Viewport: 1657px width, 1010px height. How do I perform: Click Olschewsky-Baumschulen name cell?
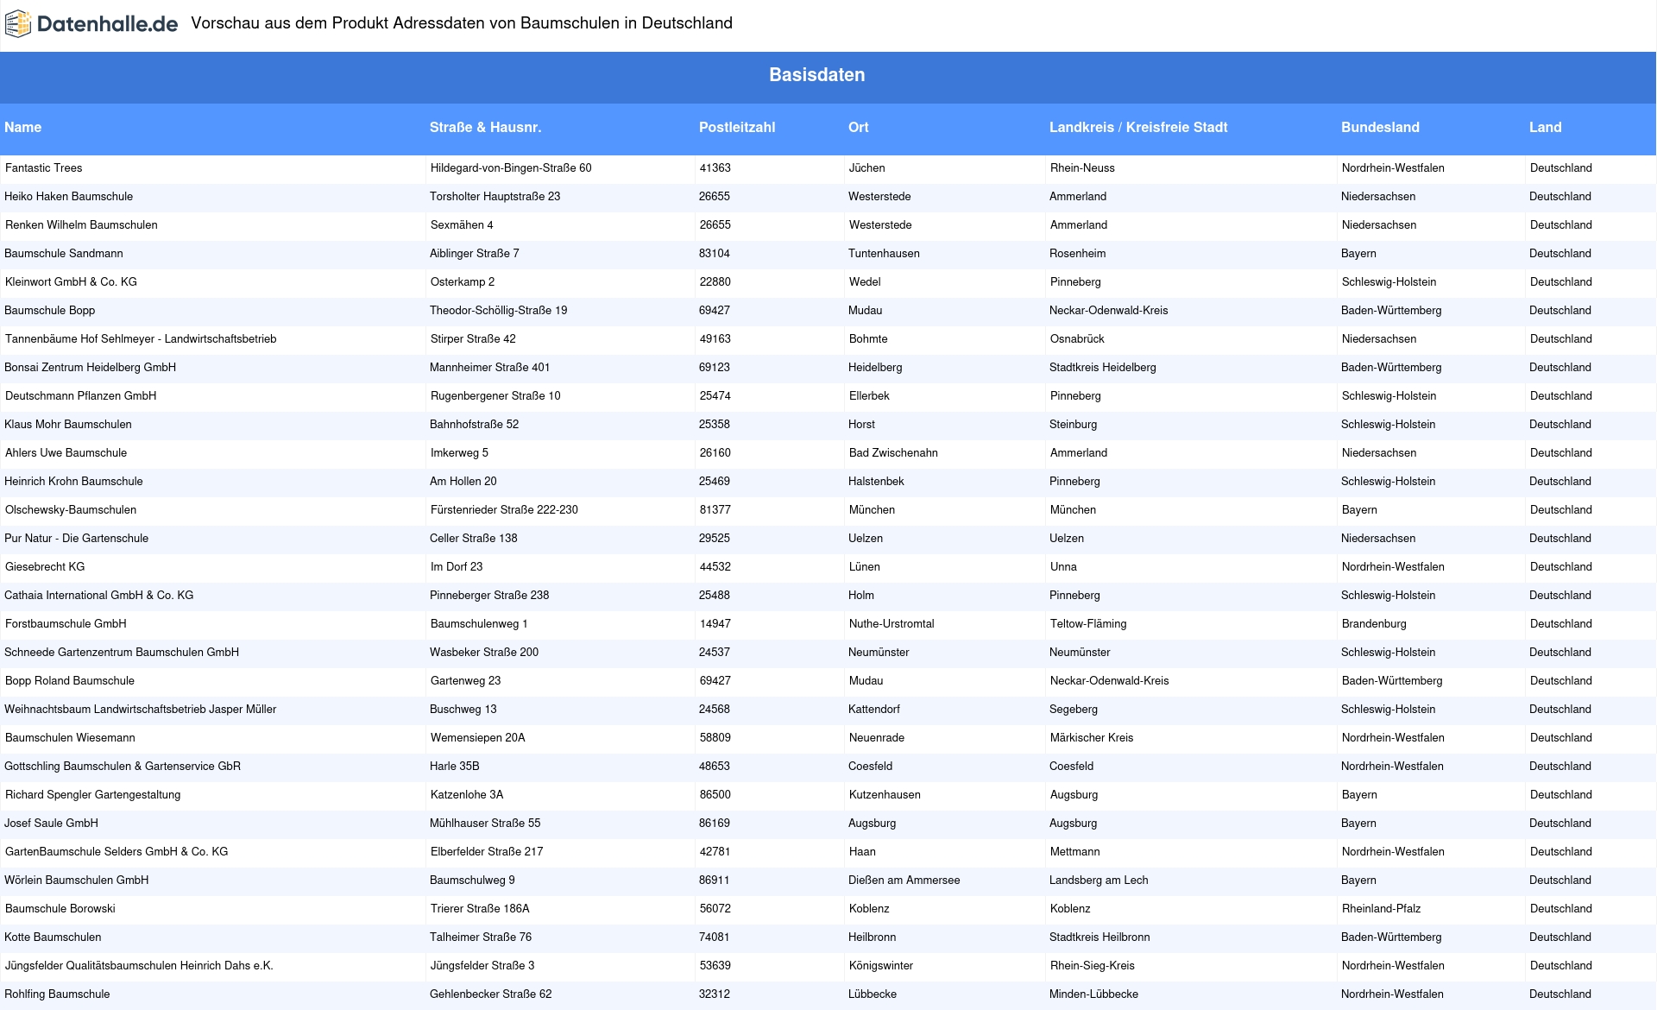click(x=71, y=510)
